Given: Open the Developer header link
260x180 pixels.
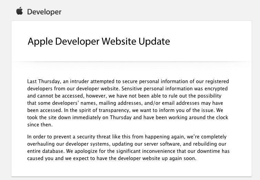Looking at the screenshot, I should [44, 12].
